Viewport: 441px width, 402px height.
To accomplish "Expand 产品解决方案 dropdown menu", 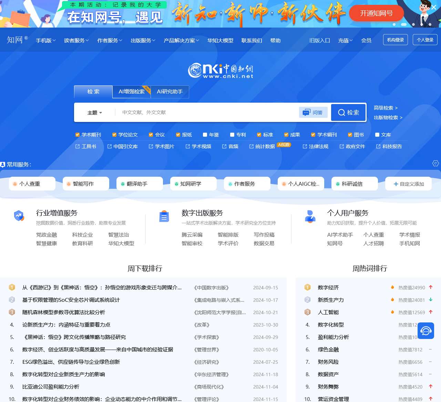I will [182, 40].
